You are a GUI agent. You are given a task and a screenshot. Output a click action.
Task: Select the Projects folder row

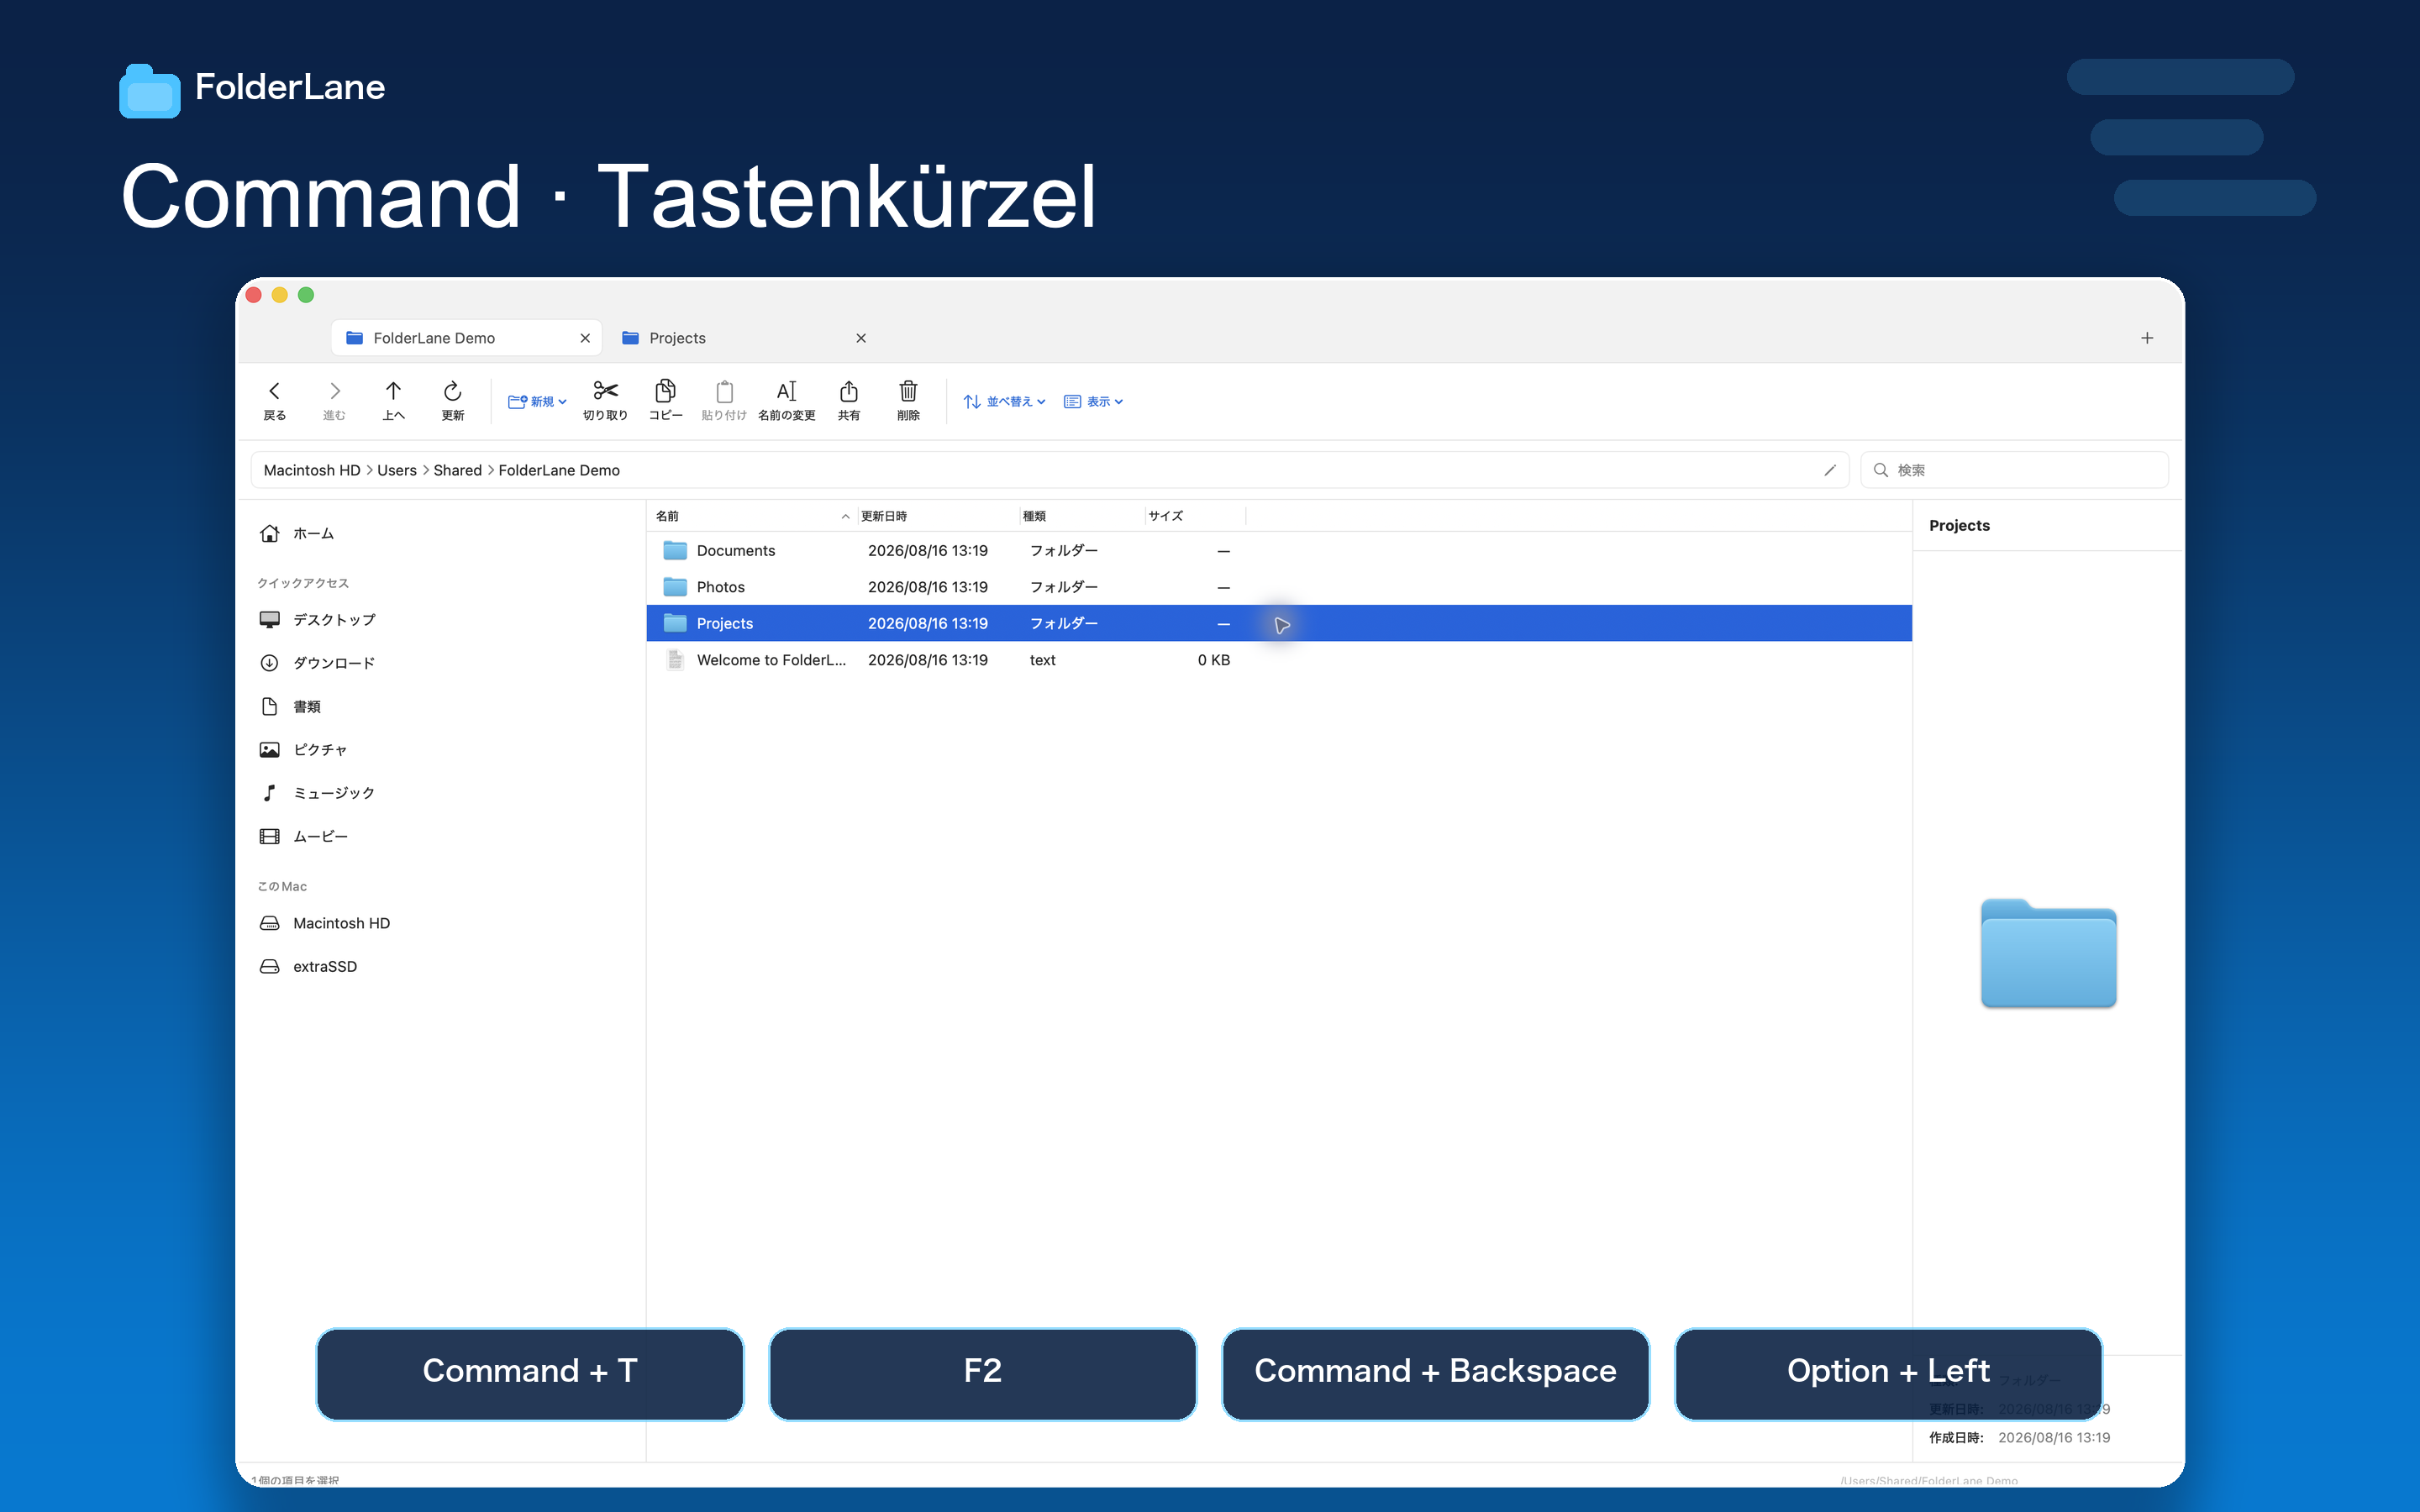(x=1279, y=623)
